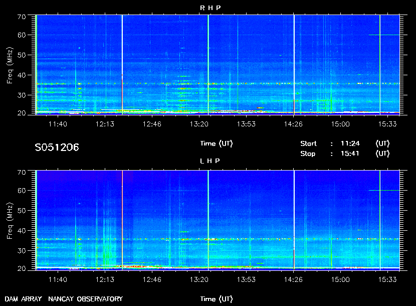Click the Stop time value 15:41
416x306 pixels.
coord(350,154)
